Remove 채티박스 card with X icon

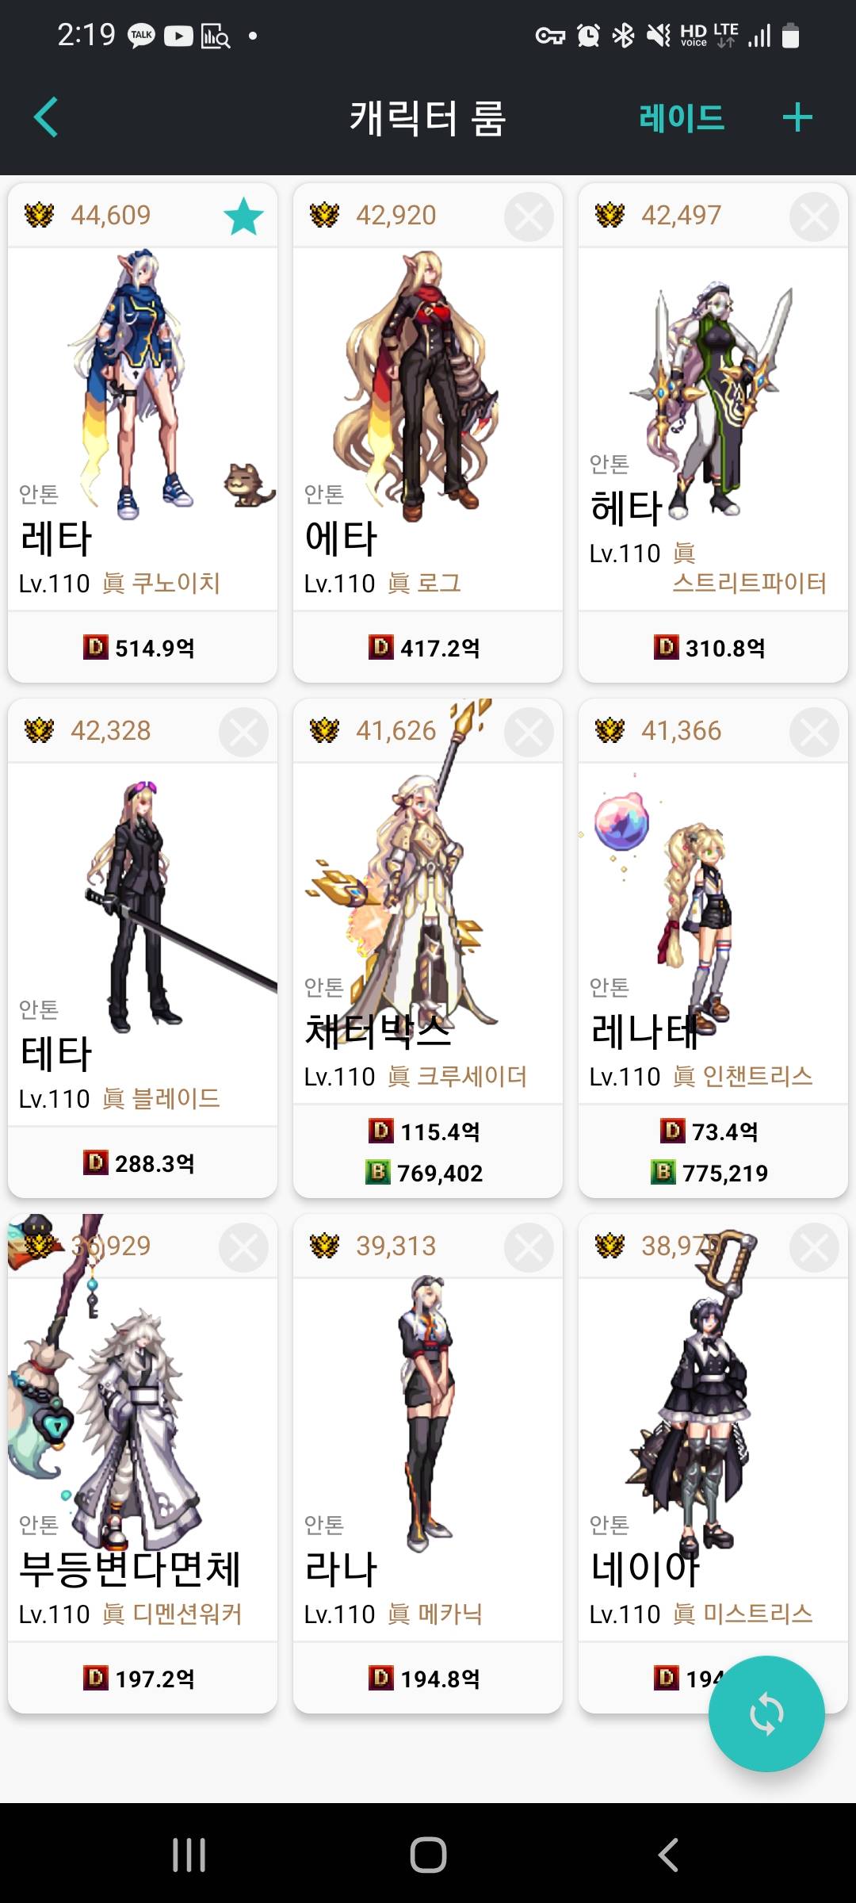click(529, 732)
